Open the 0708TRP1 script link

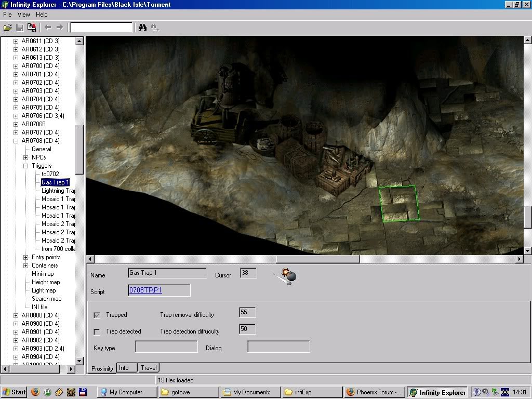145,290
